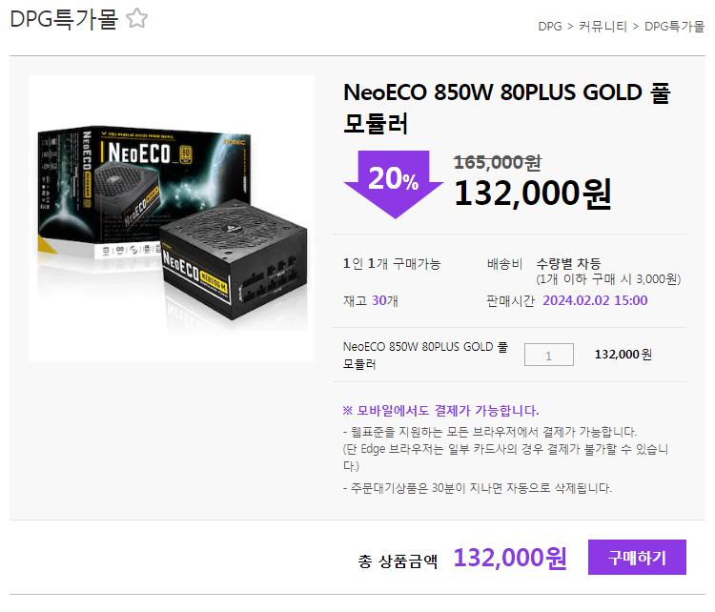Click the 구매하기 purchase button
Viewport: 715px width, 612px height.
pos(637,558)
